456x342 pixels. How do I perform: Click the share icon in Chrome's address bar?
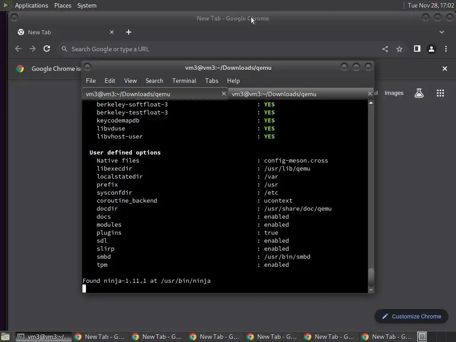coord(385,49)
